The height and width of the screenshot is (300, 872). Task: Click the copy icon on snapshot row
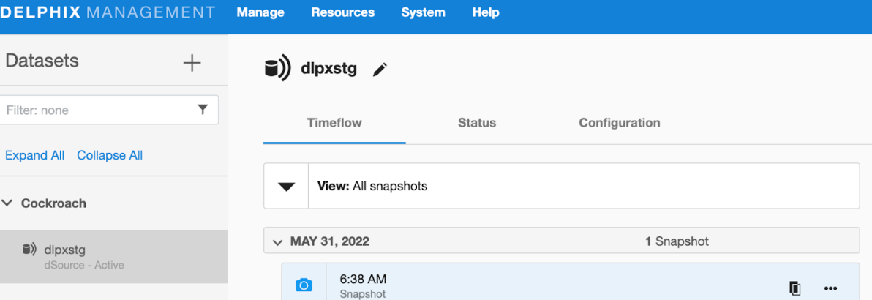[794, 288]
